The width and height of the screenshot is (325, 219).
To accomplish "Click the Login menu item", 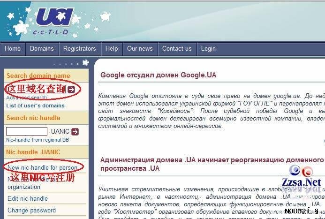I will click(x=208, y=49).
